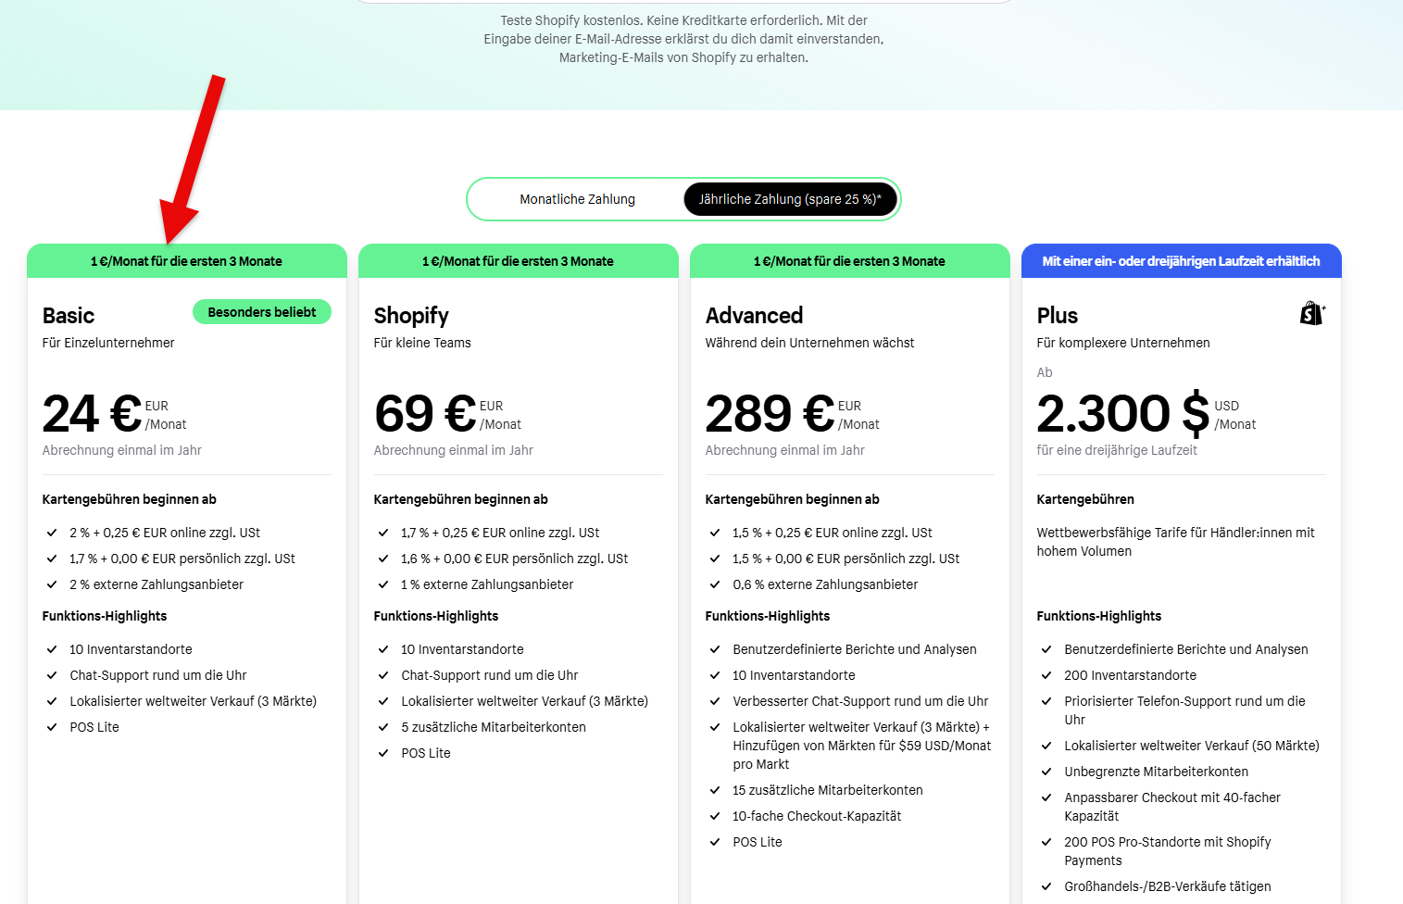Click '200 Inventarstandorte' feature

[x=1130, y=675]
